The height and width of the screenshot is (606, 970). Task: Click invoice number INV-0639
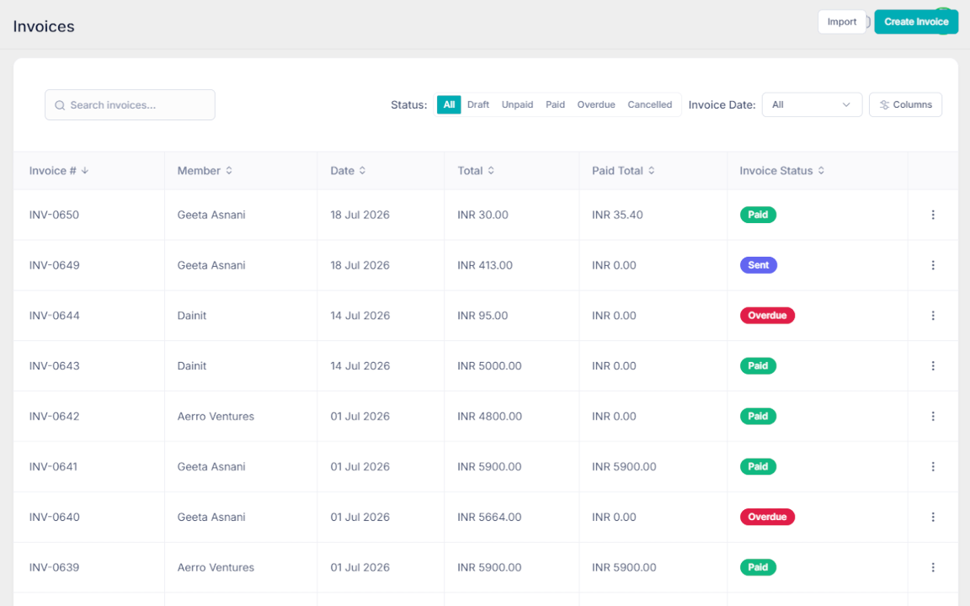tap(55, 567)
